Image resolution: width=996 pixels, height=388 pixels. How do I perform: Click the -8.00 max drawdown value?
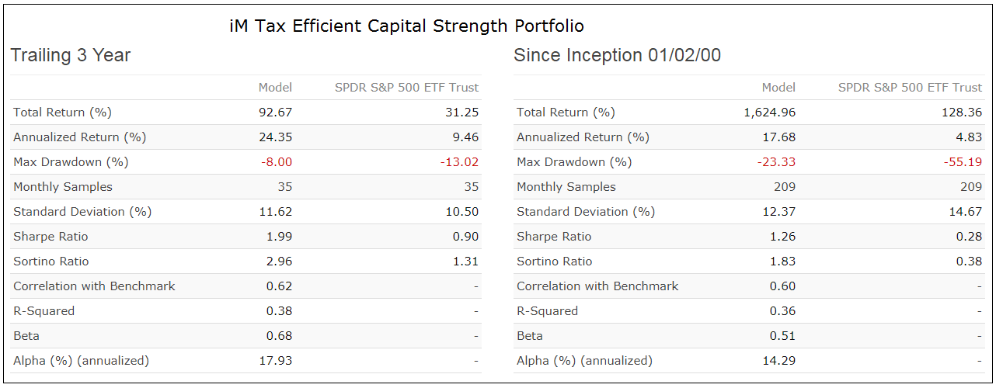(x=277, y=162)
